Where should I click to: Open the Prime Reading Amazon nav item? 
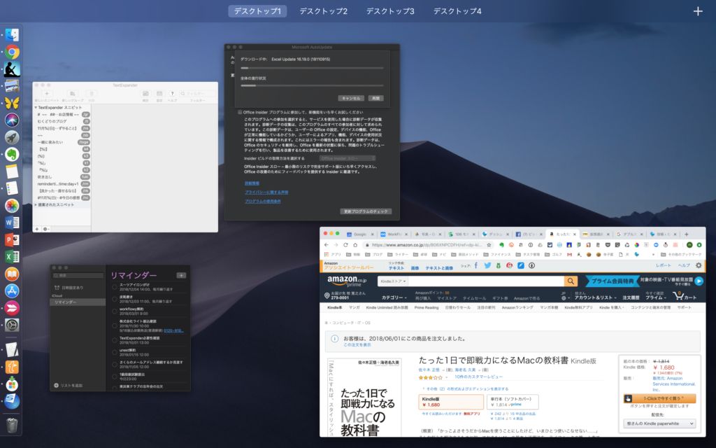pyautogui.click(x=426, y=308)
